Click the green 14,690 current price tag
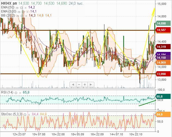 (x=161, y=24)
